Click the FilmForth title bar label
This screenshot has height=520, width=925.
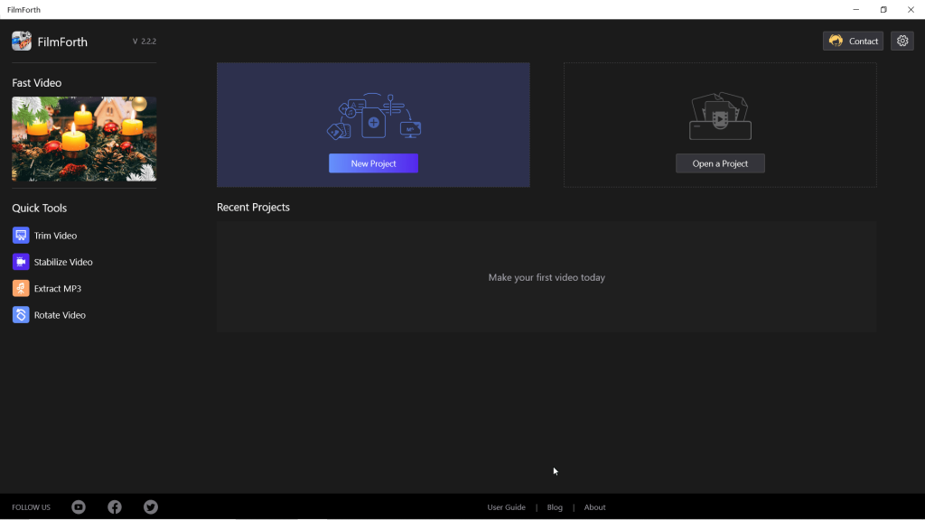pyautogui.click(x=22, y=9)
